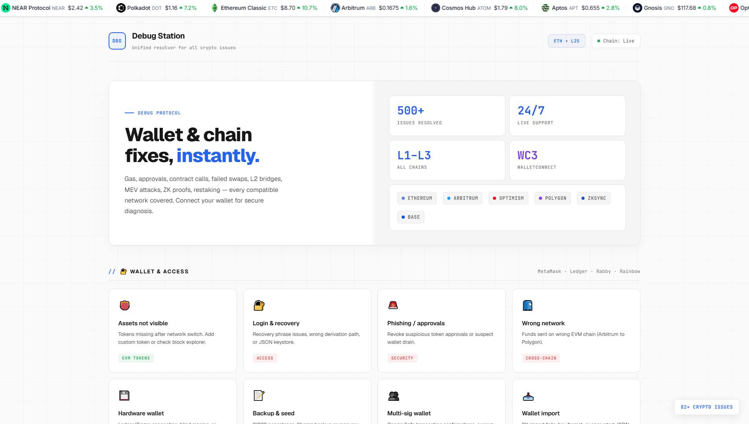
Task: Click the Gnosis ticker icon
Action: 637,8
